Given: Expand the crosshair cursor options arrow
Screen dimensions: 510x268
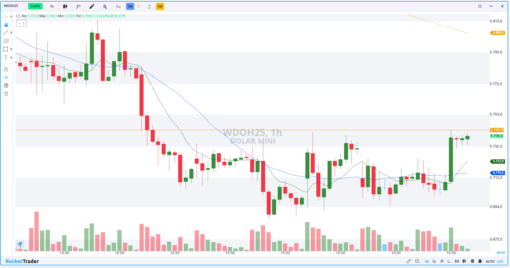Looking at the screenshot, I should click(11, 17).
